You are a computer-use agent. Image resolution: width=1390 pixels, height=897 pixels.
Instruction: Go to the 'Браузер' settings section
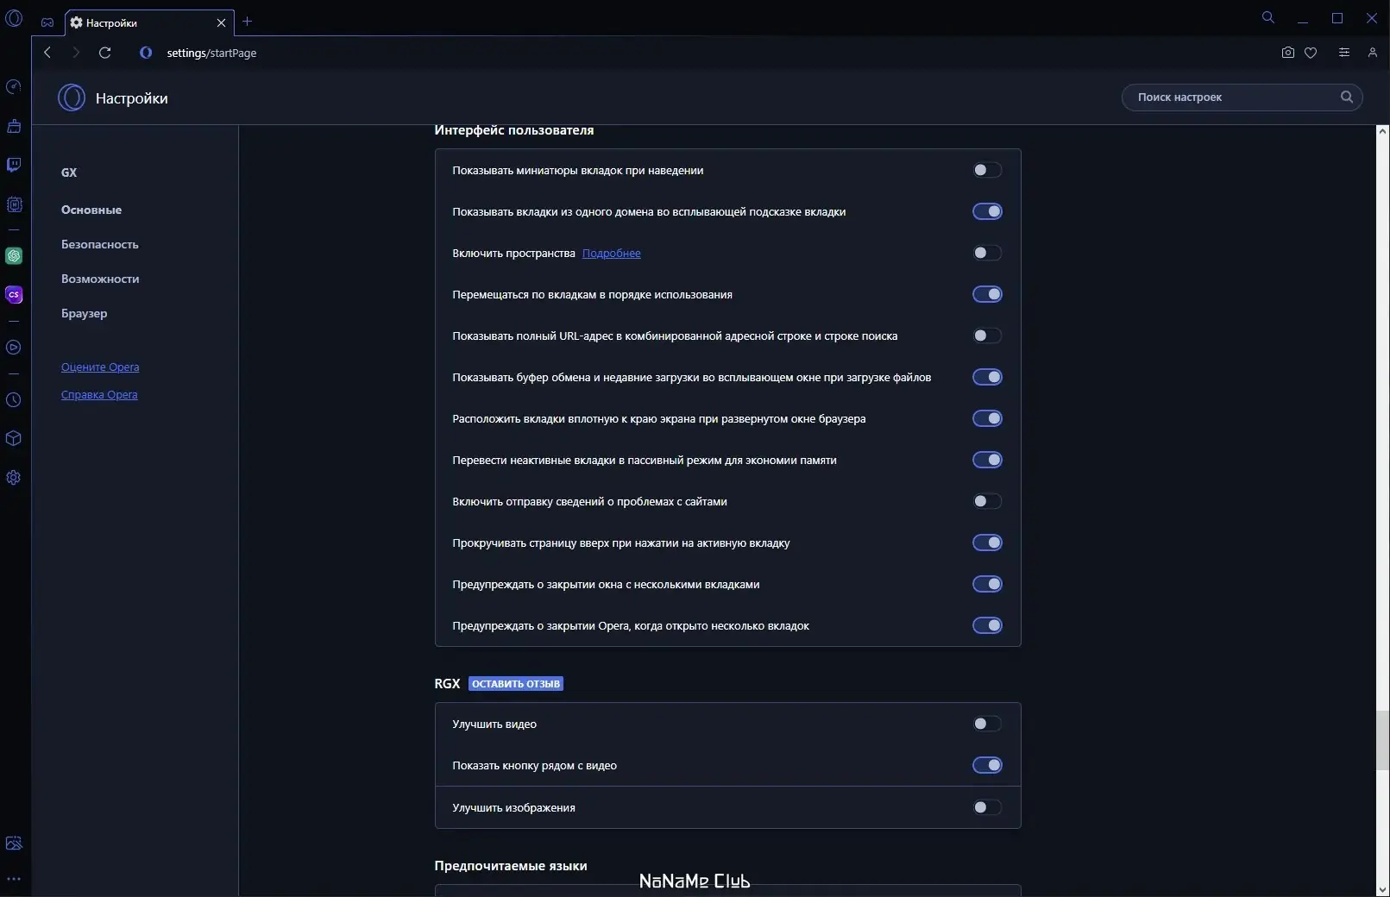point(85,313)
